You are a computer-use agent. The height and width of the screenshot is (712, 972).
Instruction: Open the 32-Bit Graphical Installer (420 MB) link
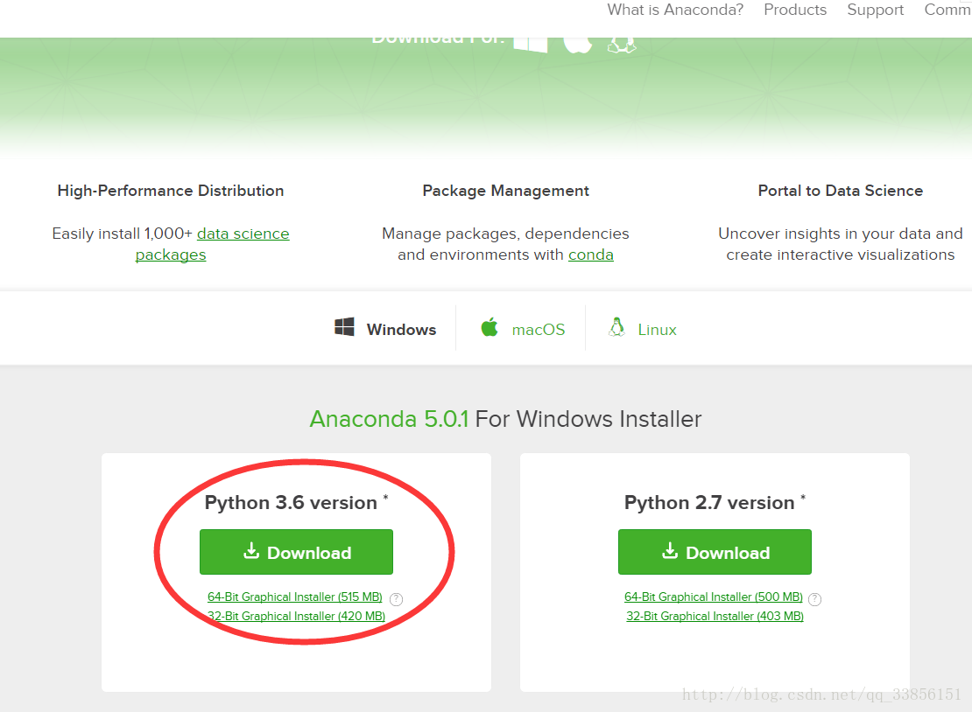coord(296,616)
